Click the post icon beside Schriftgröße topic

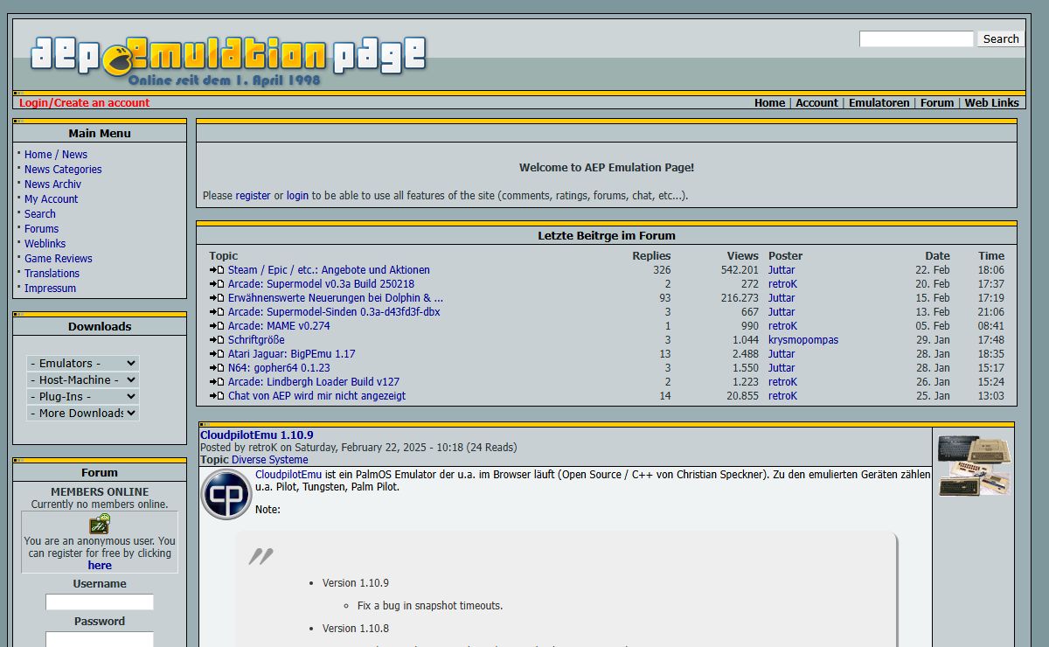coord(217,340)
